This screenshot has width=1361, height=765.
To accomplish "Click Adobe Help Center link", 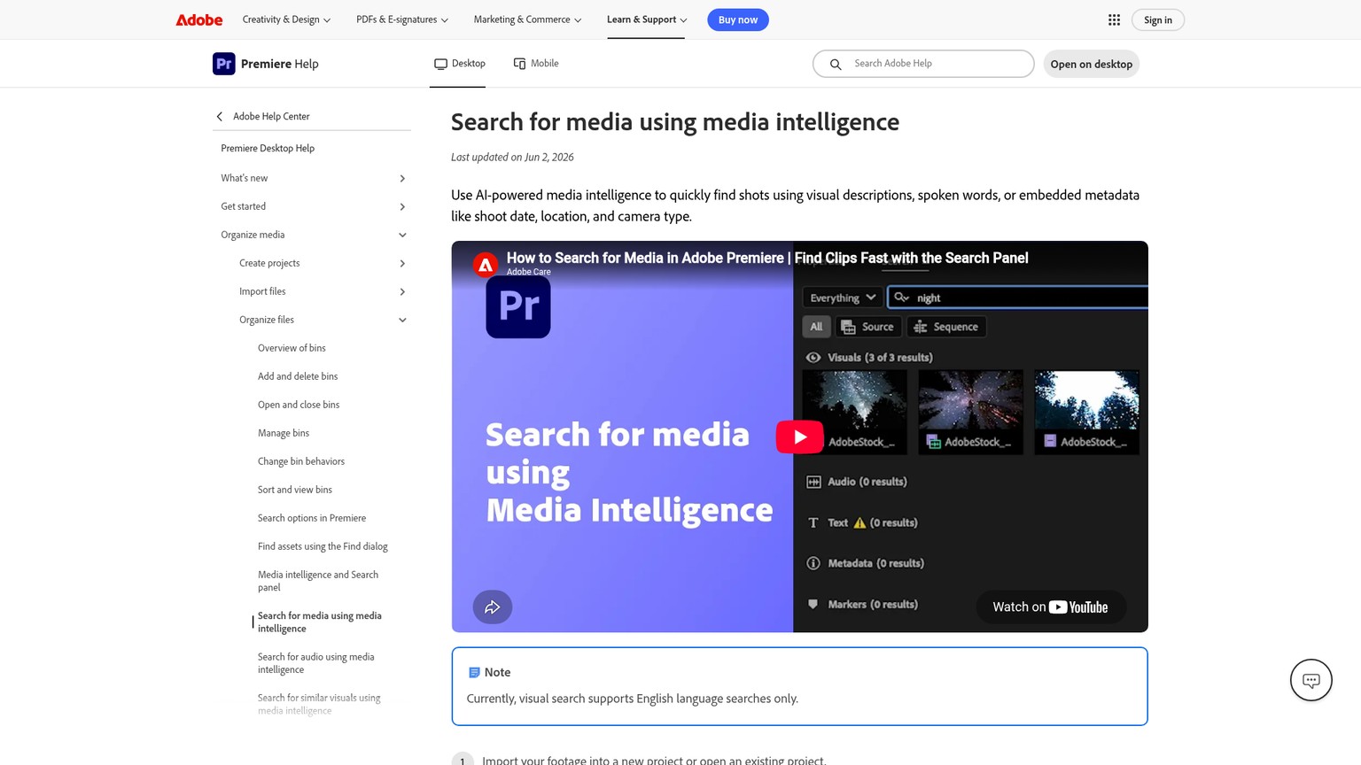I will [271, 116].
